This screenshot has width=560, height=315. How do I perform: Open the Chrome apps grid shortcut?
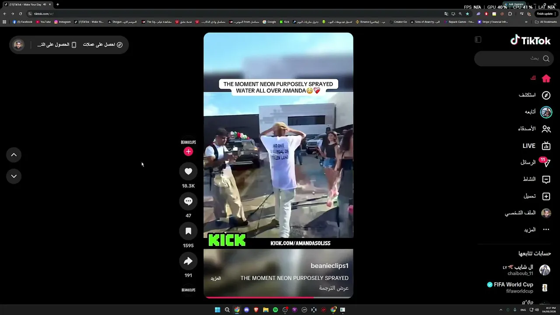5,21
